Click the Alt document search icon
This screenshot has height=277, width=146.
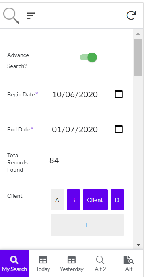(129, 260)
